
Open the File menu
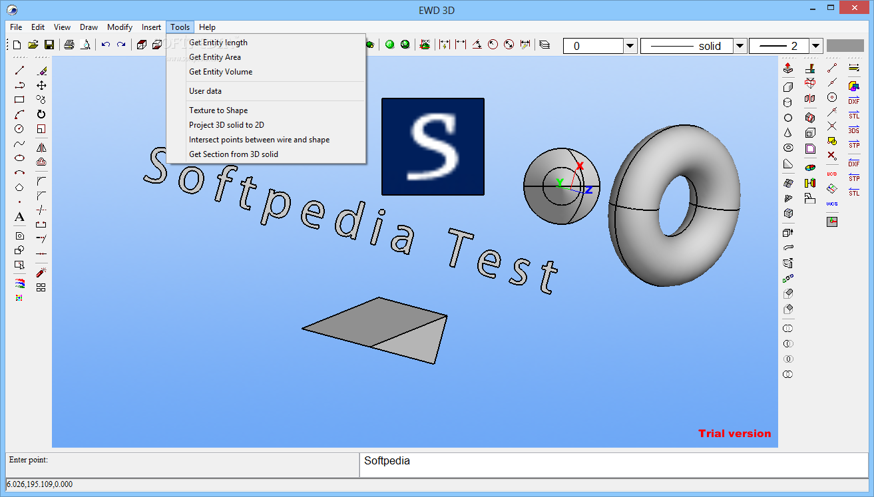pyautogui.click(x=16, y=27)
